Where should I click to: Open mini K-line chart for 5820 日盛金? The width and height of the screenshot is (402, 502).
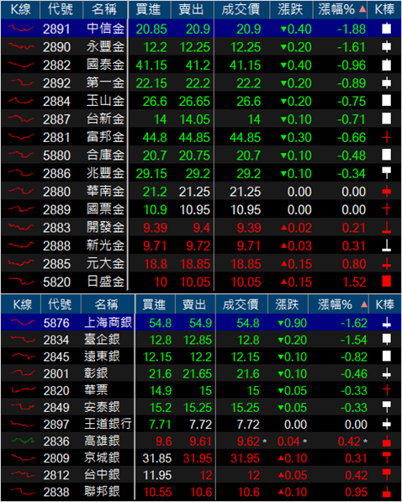[x=21, y=282]
